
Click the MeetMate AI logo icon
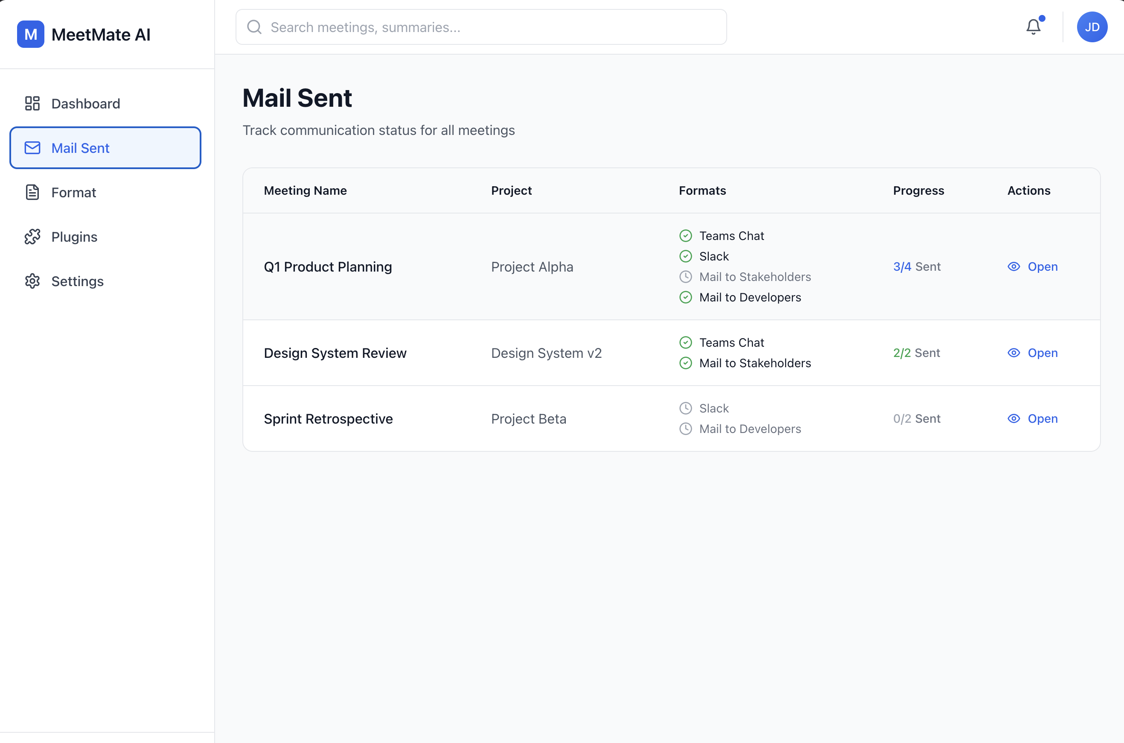coord(30,34)
